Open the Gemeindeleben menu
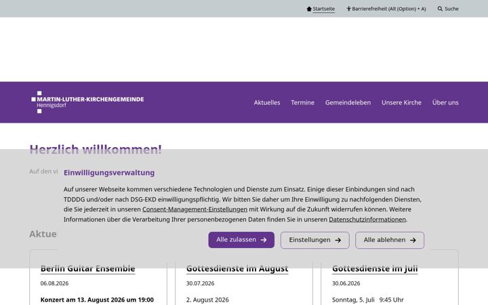Viewport: 488px width, 305px height. pyautogui.click(x=348, y=102)
